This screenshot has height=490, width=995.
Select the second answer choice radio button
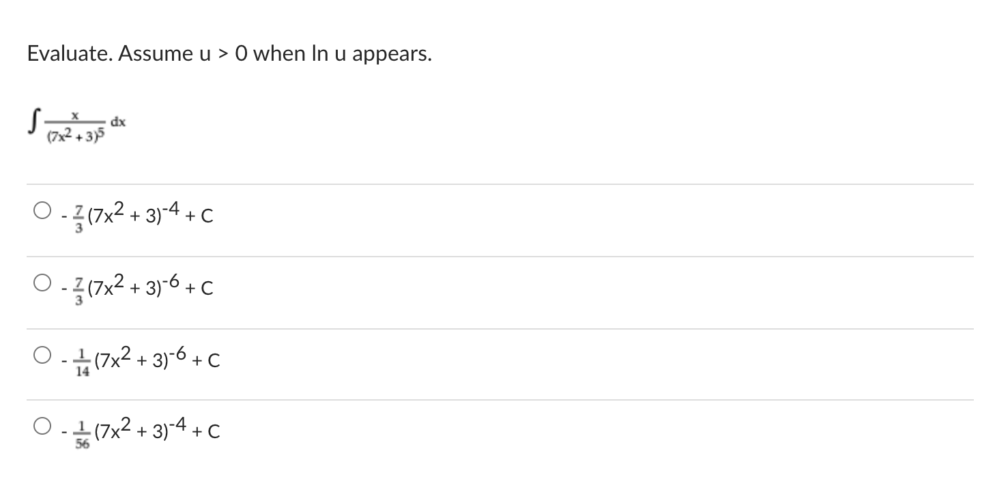click(x=41, y=281)
